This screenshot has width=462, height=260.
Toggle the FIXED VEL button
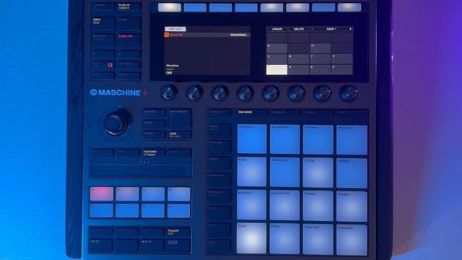(219, 113)
